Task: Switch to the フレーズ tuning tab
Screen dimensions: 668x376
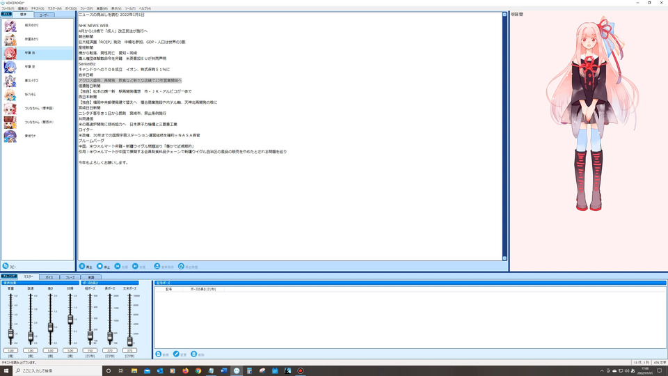Action: point(70,277)
